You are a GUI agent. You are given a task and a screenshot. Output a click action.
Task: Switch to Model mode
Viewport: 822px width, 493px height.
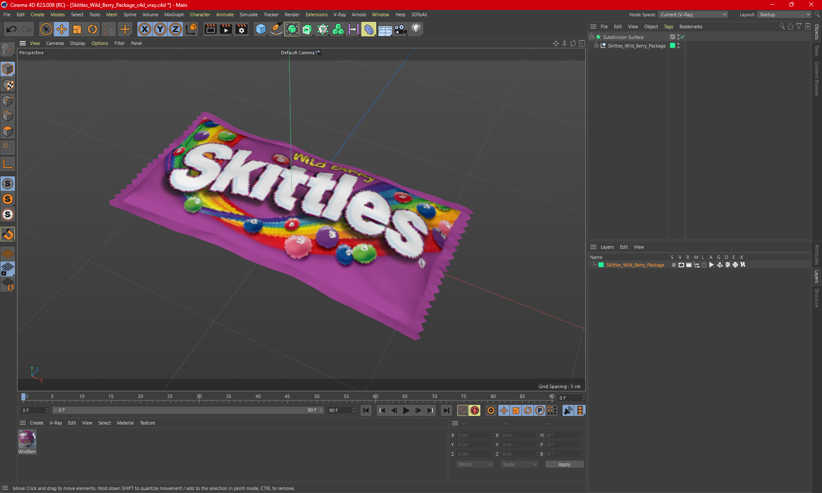(x=8, y=69)
